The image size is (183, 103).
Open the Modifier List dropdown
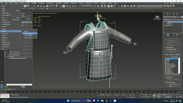coord(173,20)
